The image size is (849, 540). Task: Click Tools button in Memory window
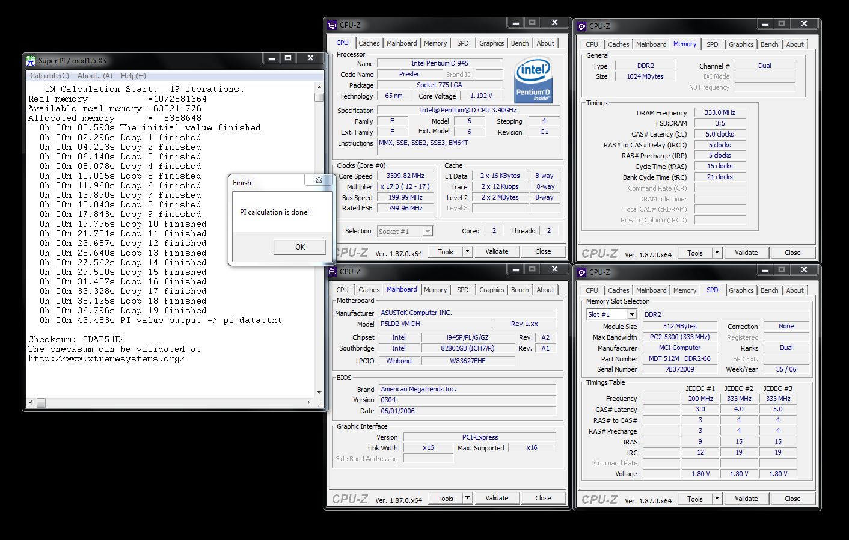coord(695,253)
